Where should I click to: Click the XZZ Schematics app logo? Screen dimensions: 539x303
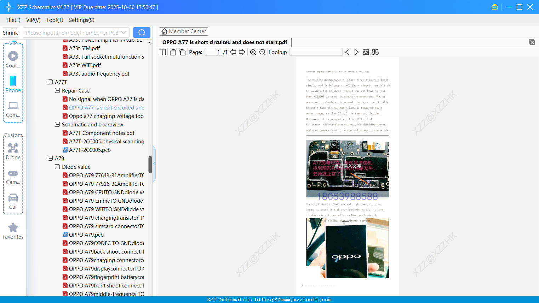[x=9, y=7]
